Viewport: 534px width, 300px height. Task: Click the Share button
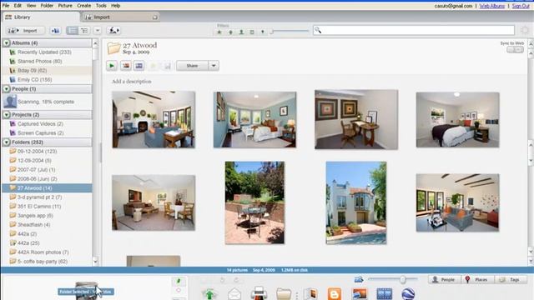(x=192, y=66)
